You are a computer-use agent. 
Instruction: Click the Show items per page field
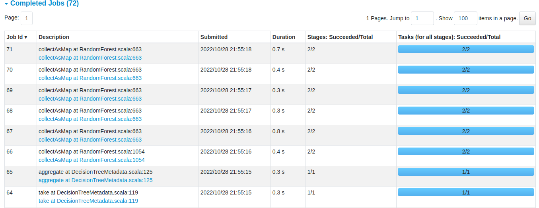(465, 18)
